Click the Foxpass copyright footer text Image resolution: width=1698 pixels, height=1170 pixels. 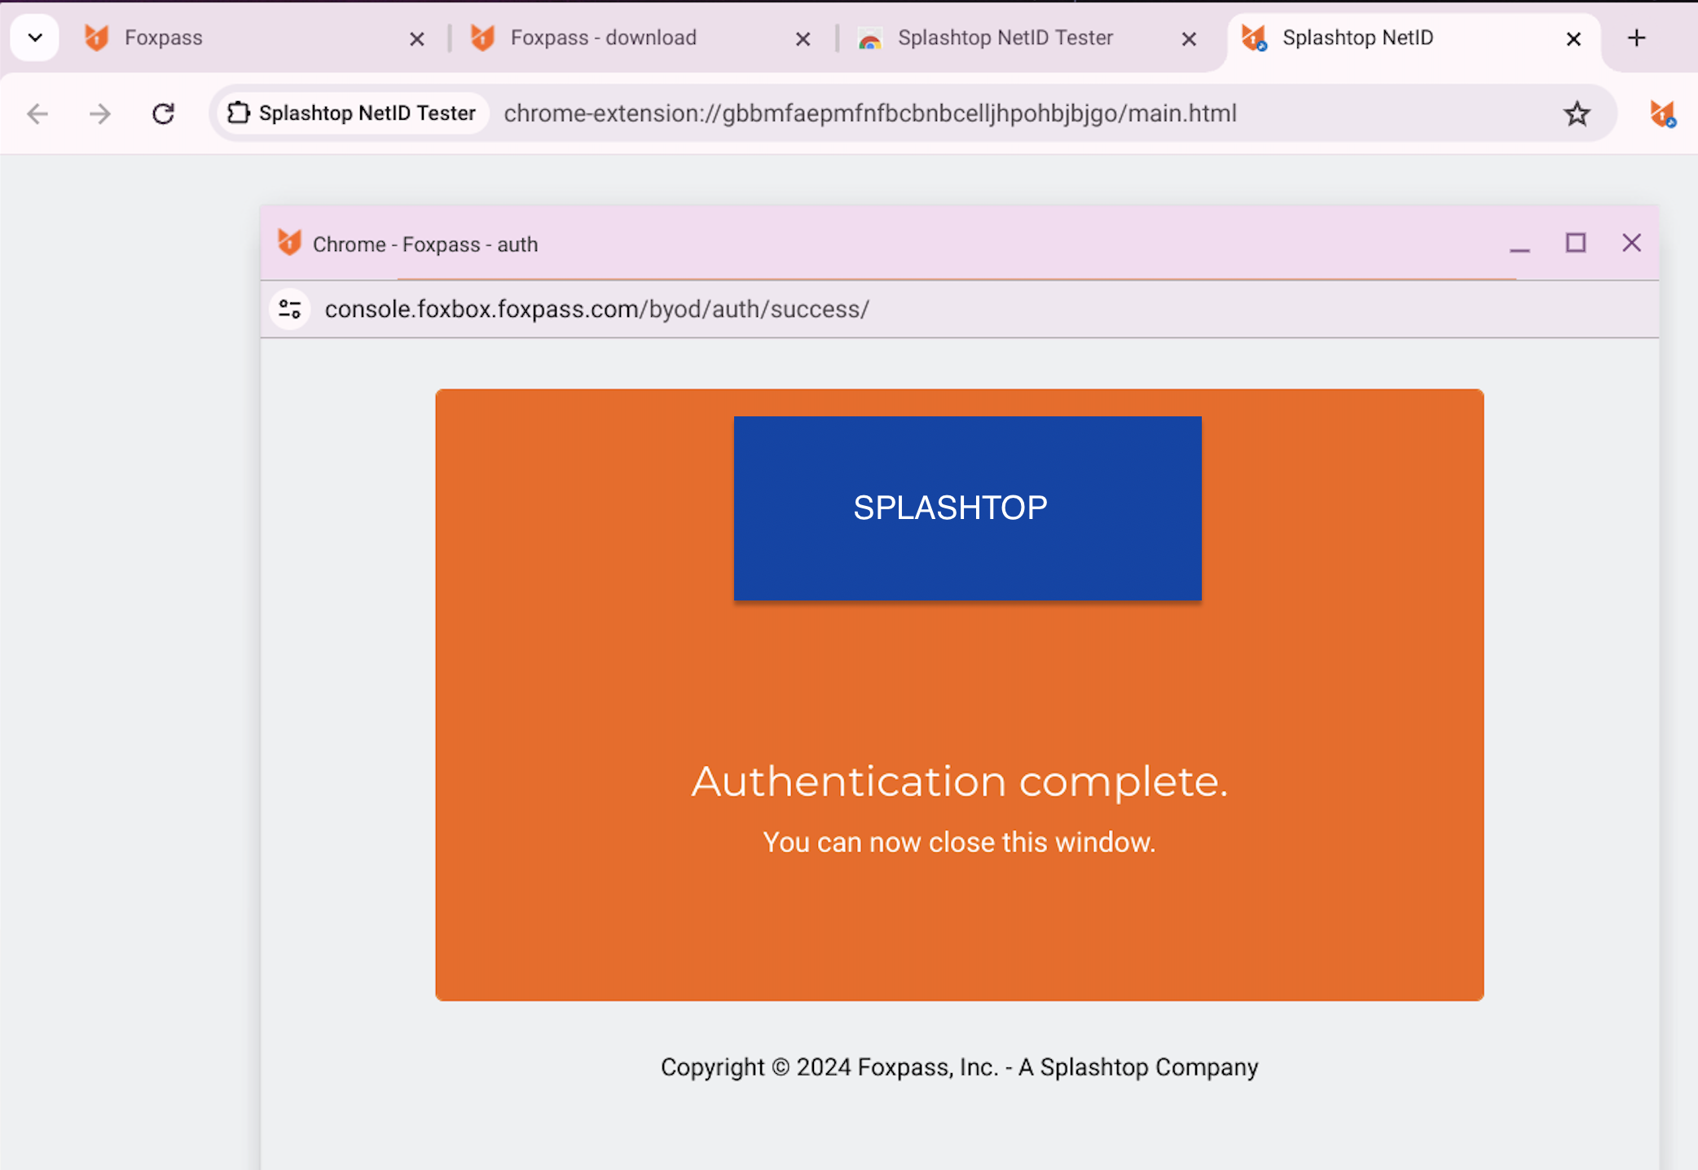pos(959,1067)
